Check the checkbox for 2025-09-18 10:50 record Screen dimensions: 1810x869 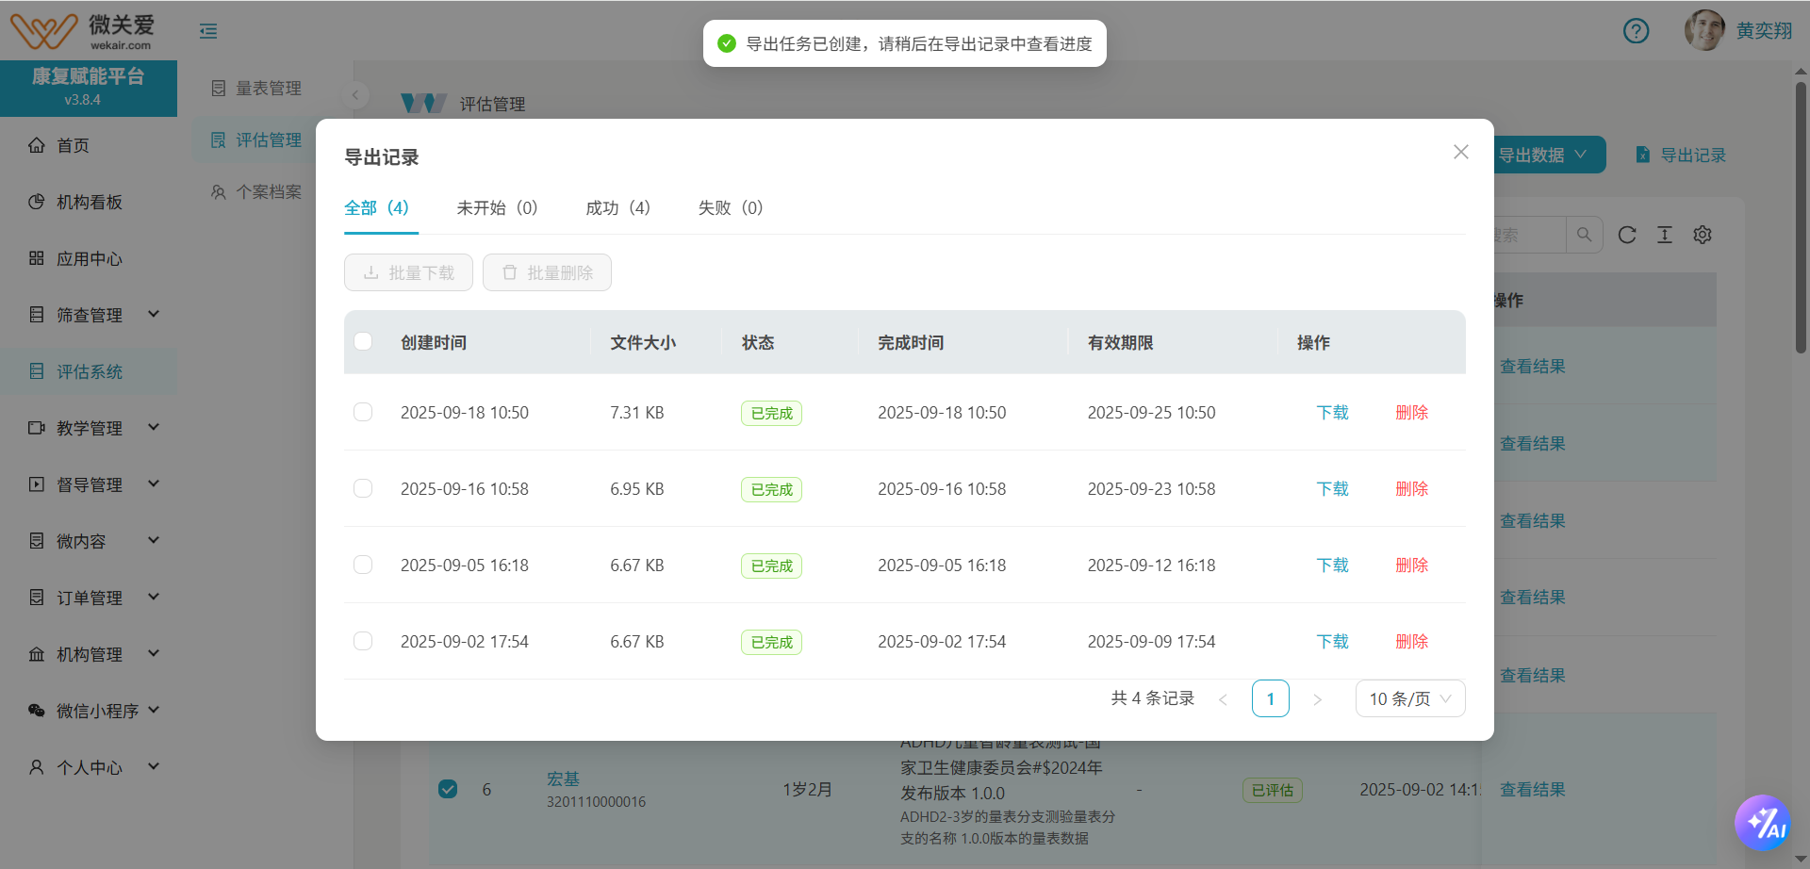[363, 412]
